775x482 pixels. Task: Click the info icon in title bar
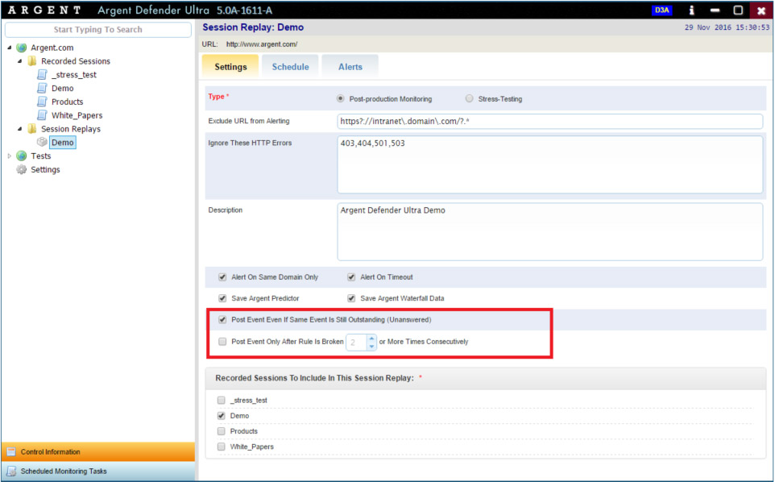691,10
